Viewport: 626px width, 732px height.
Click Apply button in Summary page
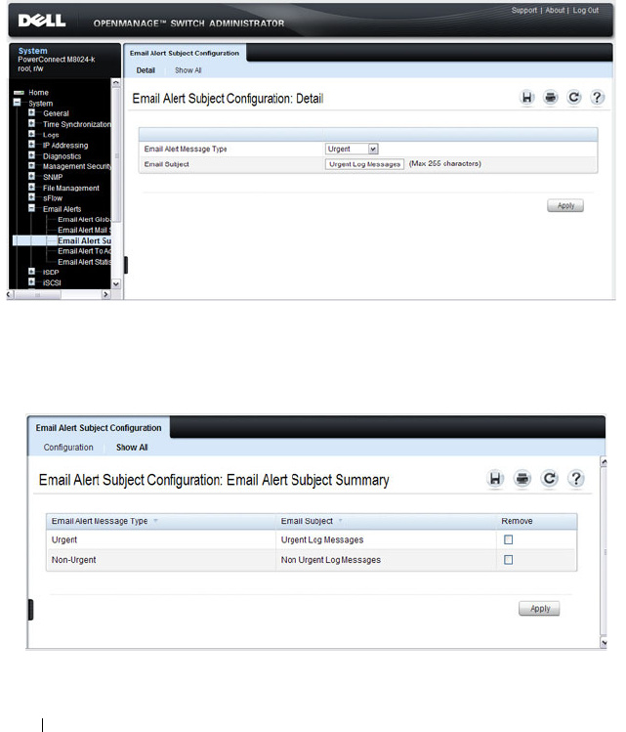(x=539, y=608)
